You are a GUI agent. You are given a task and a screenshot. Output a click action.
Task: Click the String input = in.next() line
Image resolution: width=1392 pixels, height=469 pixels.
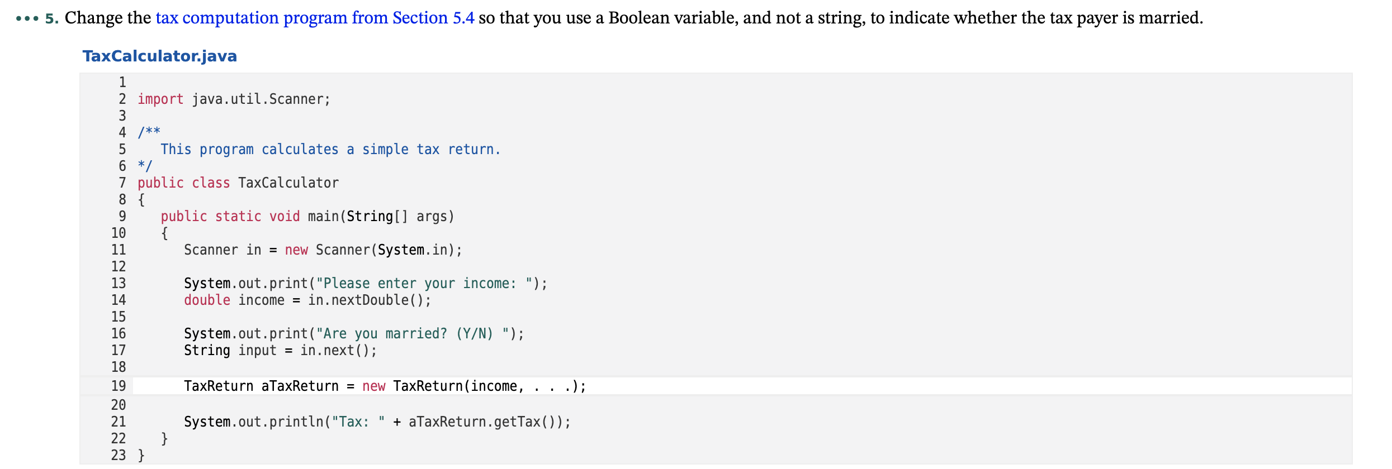(280, 351)
